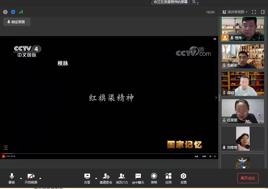This screenshot has width=268, height=189.
Task: Open 邀请参会 to invite participants
Action: tap(106, 178)
